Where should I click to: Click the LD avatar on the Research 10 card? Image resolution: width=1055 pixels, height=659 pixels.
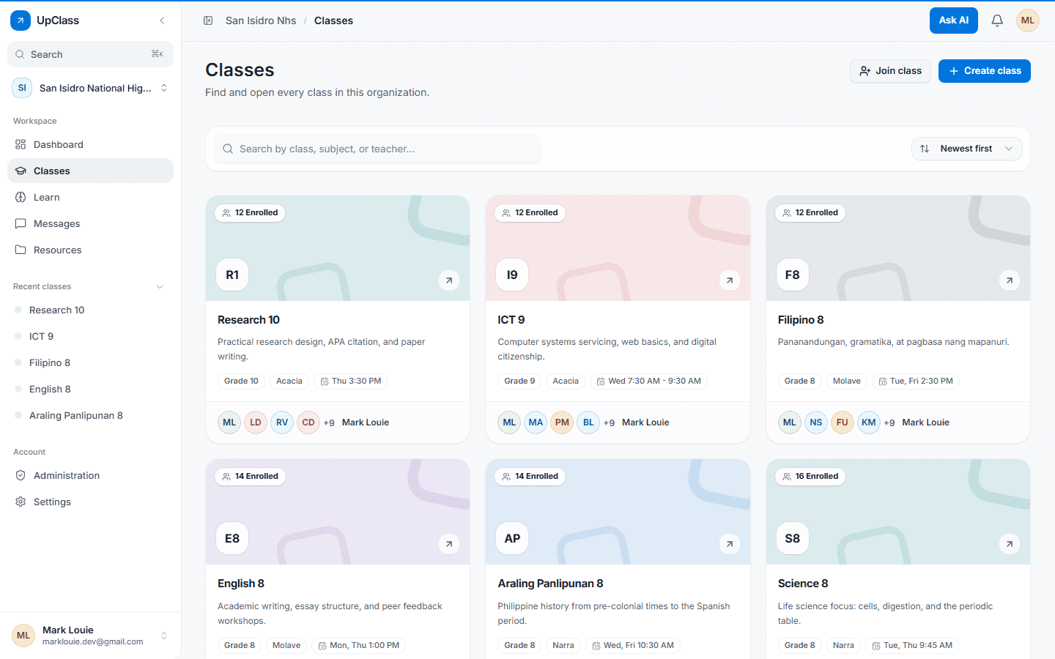point(256,422)
